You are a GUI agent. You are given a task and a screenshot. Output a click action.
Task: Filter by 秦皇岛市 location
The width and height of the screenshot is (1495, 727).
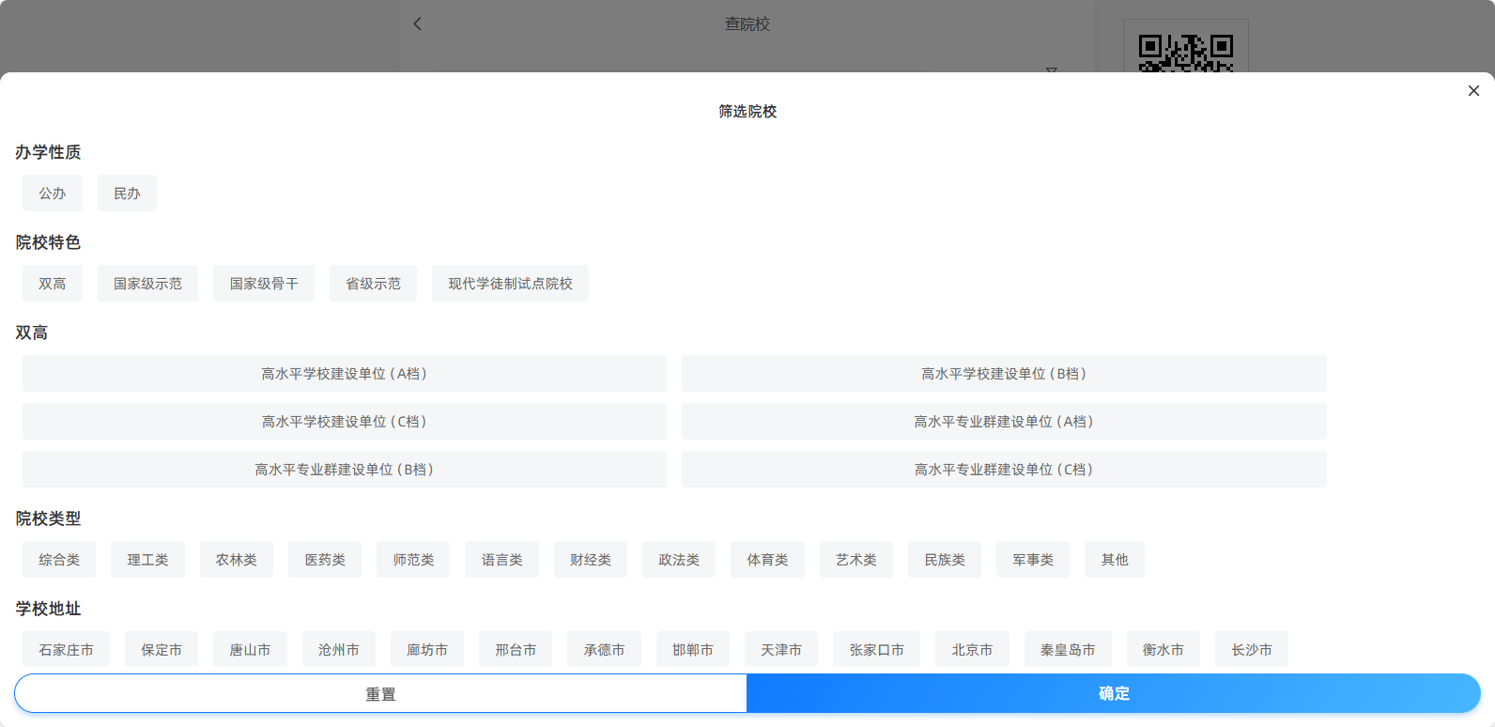click(x=1068, y=650)
